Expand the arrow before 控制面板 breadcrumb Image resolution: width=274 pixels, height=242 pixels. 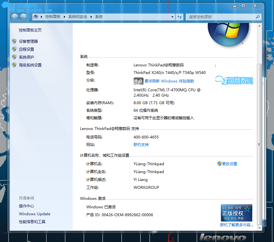click(42, 17)
